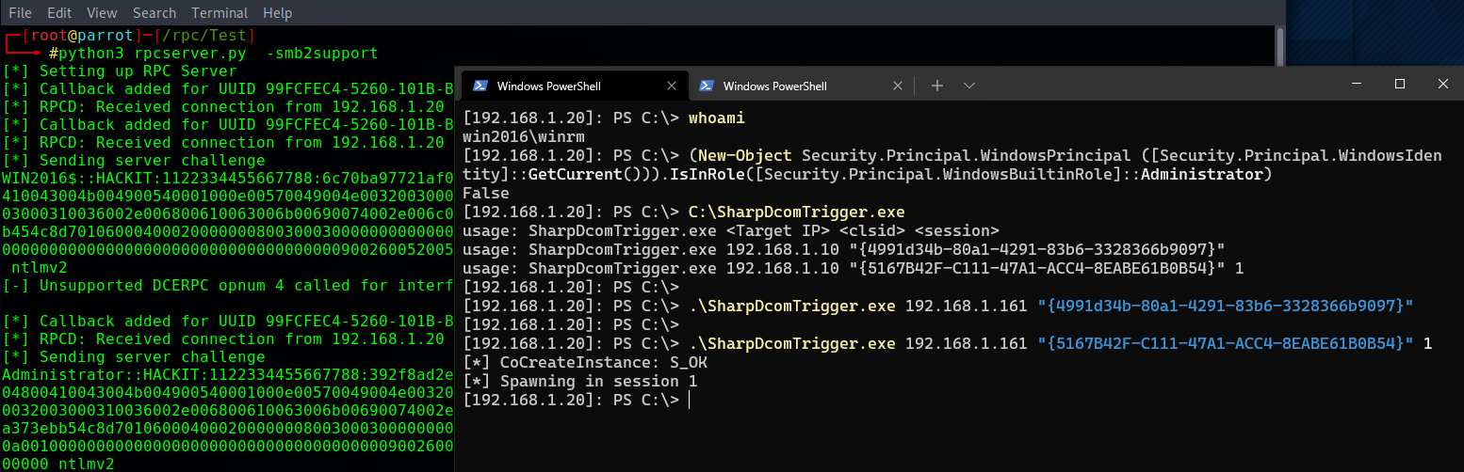Open the File menu in Parrot terminal
The width and height of the screenshot is (1464, 472).
[21, 13]
